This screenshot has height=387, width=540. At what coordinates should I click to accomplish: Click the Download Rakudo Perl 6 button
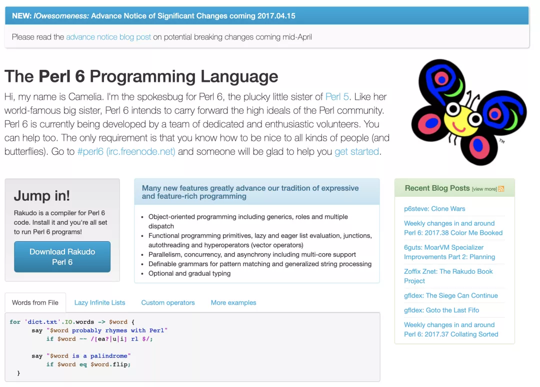(x=62, y=257)
